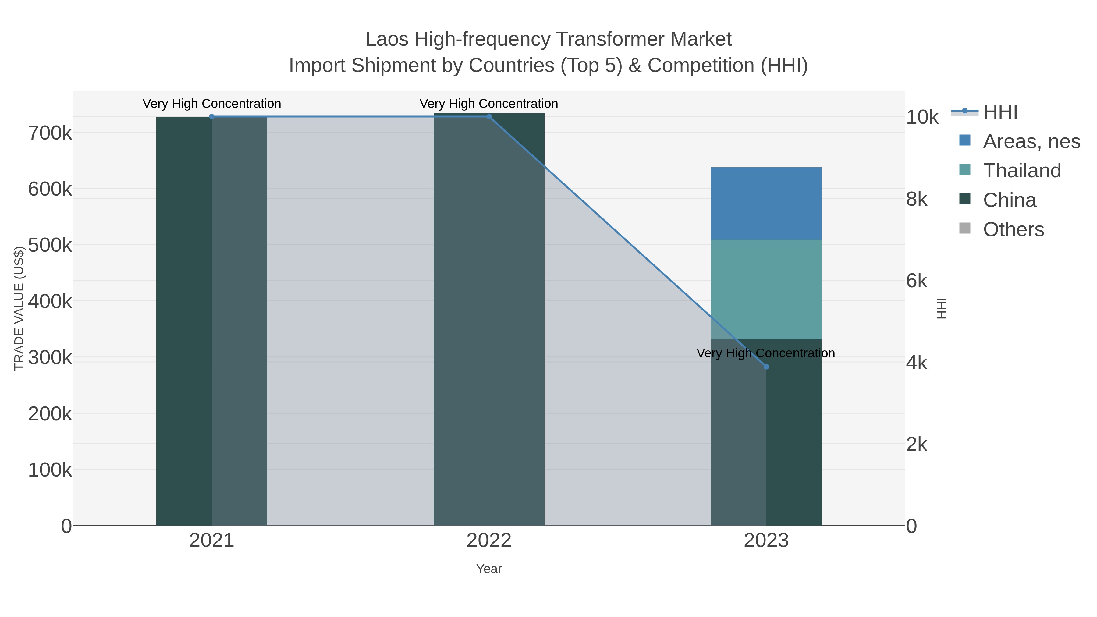Viewport: 1097px width, 617px height.
Task: Toggle the Others legend entry
Action: 1001,229
